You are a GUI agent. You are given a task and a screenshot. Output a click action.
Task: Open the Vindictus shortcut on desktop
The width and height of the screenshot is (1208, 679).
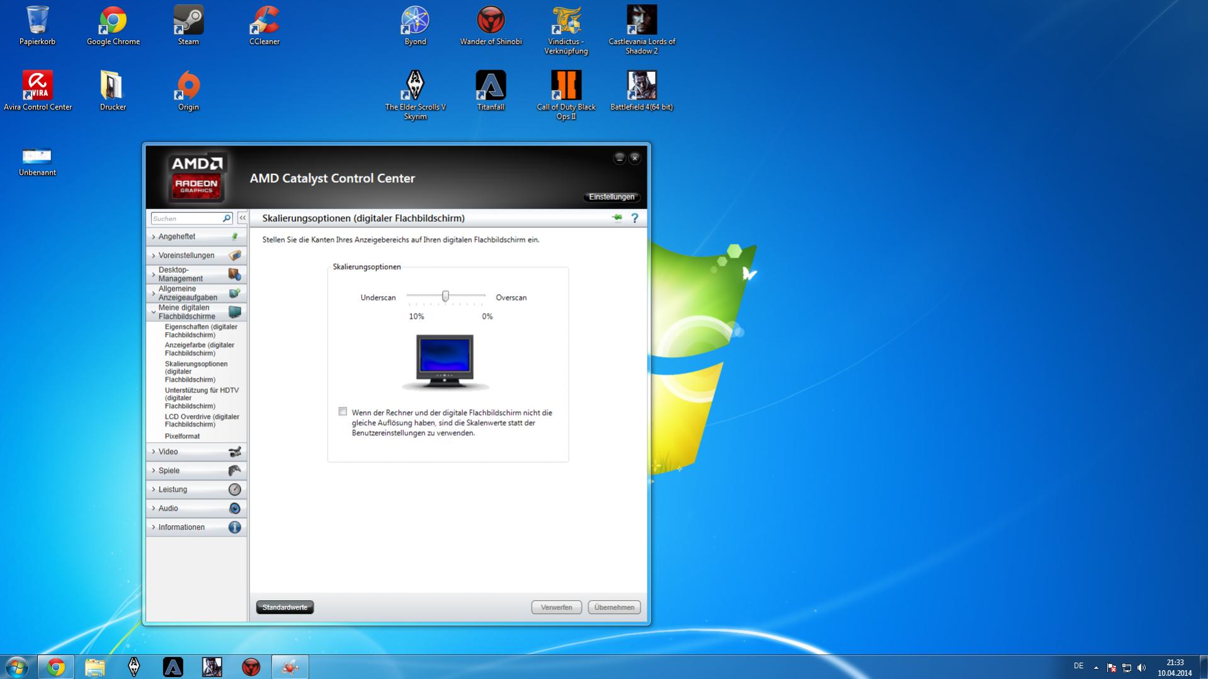pyautogui.click(x=566, y=30)
